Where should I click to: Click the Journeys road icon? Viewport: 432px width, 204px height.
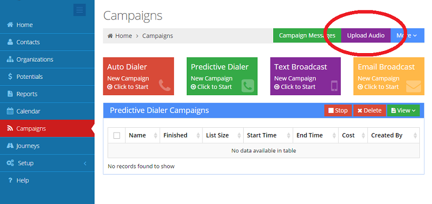click(x=10, y=146)
